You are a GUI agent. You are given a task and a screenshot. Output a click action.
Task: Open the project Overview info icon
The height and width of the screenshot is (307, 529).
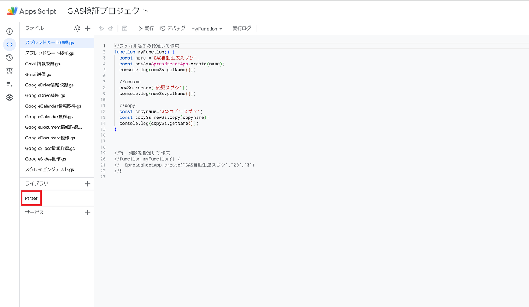coord(10,31)
